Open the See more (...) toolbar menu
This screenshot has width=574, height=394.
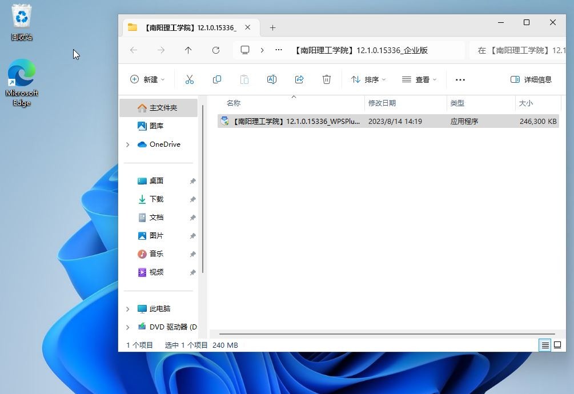pos(460,79)
